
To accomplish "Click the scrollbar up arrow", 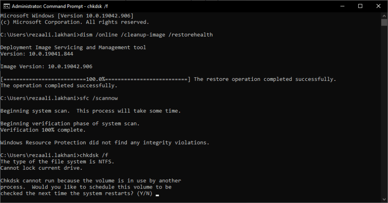I will [384, 16].
